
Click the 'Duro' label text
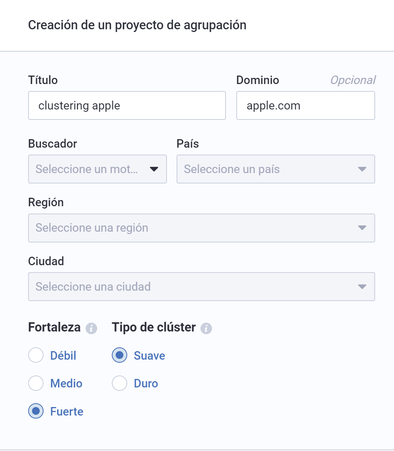click(x=146, y=384)
